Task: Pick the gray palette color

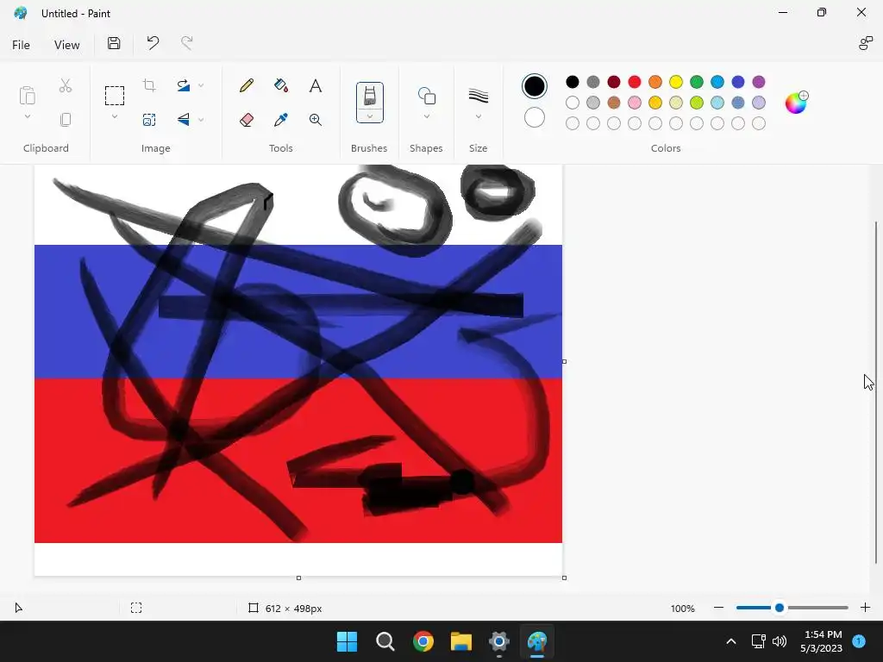Action: point(593,82)
